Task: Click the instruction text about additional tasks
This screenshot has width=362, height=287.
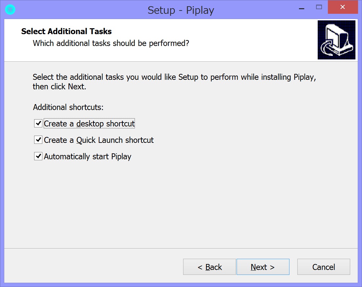Action: tap(174, 82)
